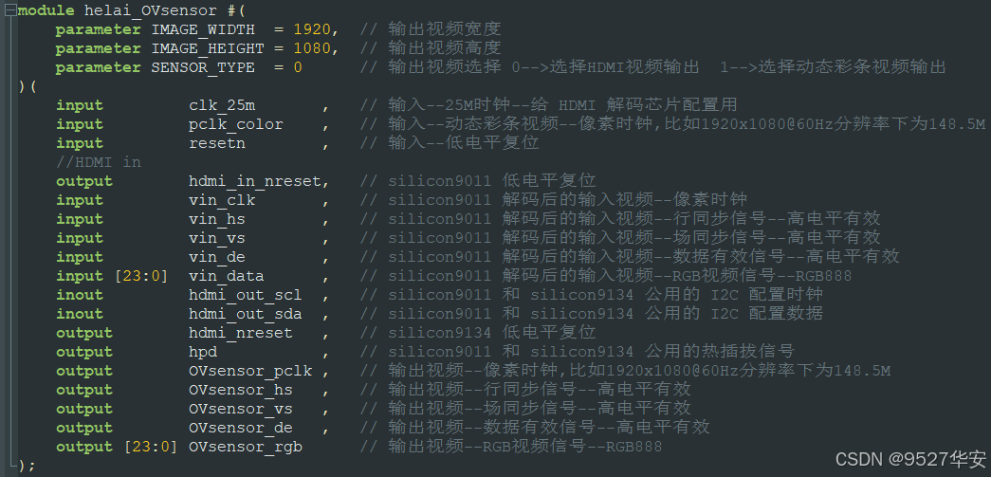Click the value 1920 for IMAGE_WIDTH
Image resolution: width=991 pixels, height=477 pixels.
point(312,29)
